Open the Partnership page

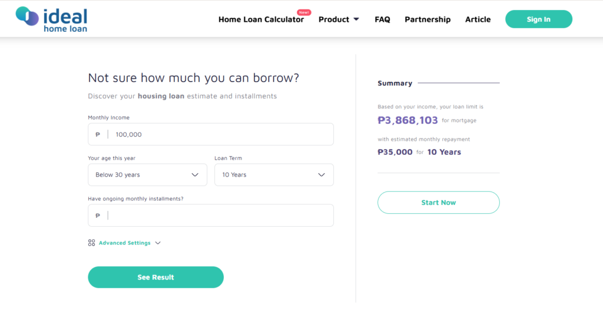point(428,19)
